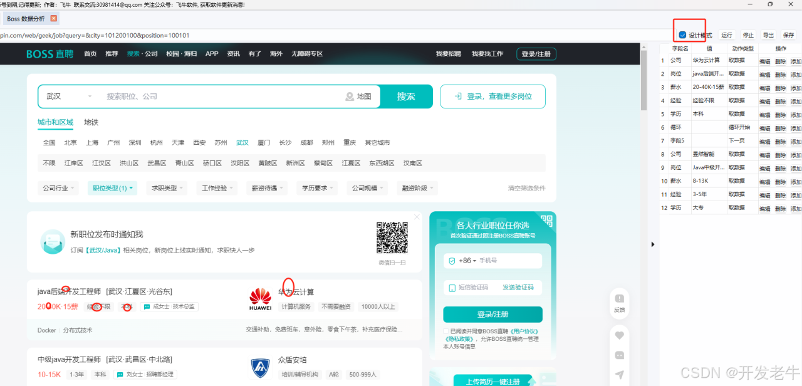
Task: Check the user agreement checkbox
Action: (x=446, y=331)
